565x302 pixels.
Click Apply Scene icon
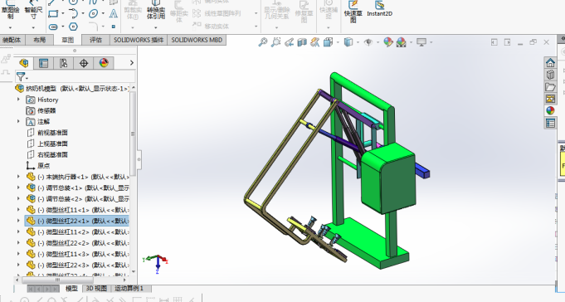click(401, 42)
